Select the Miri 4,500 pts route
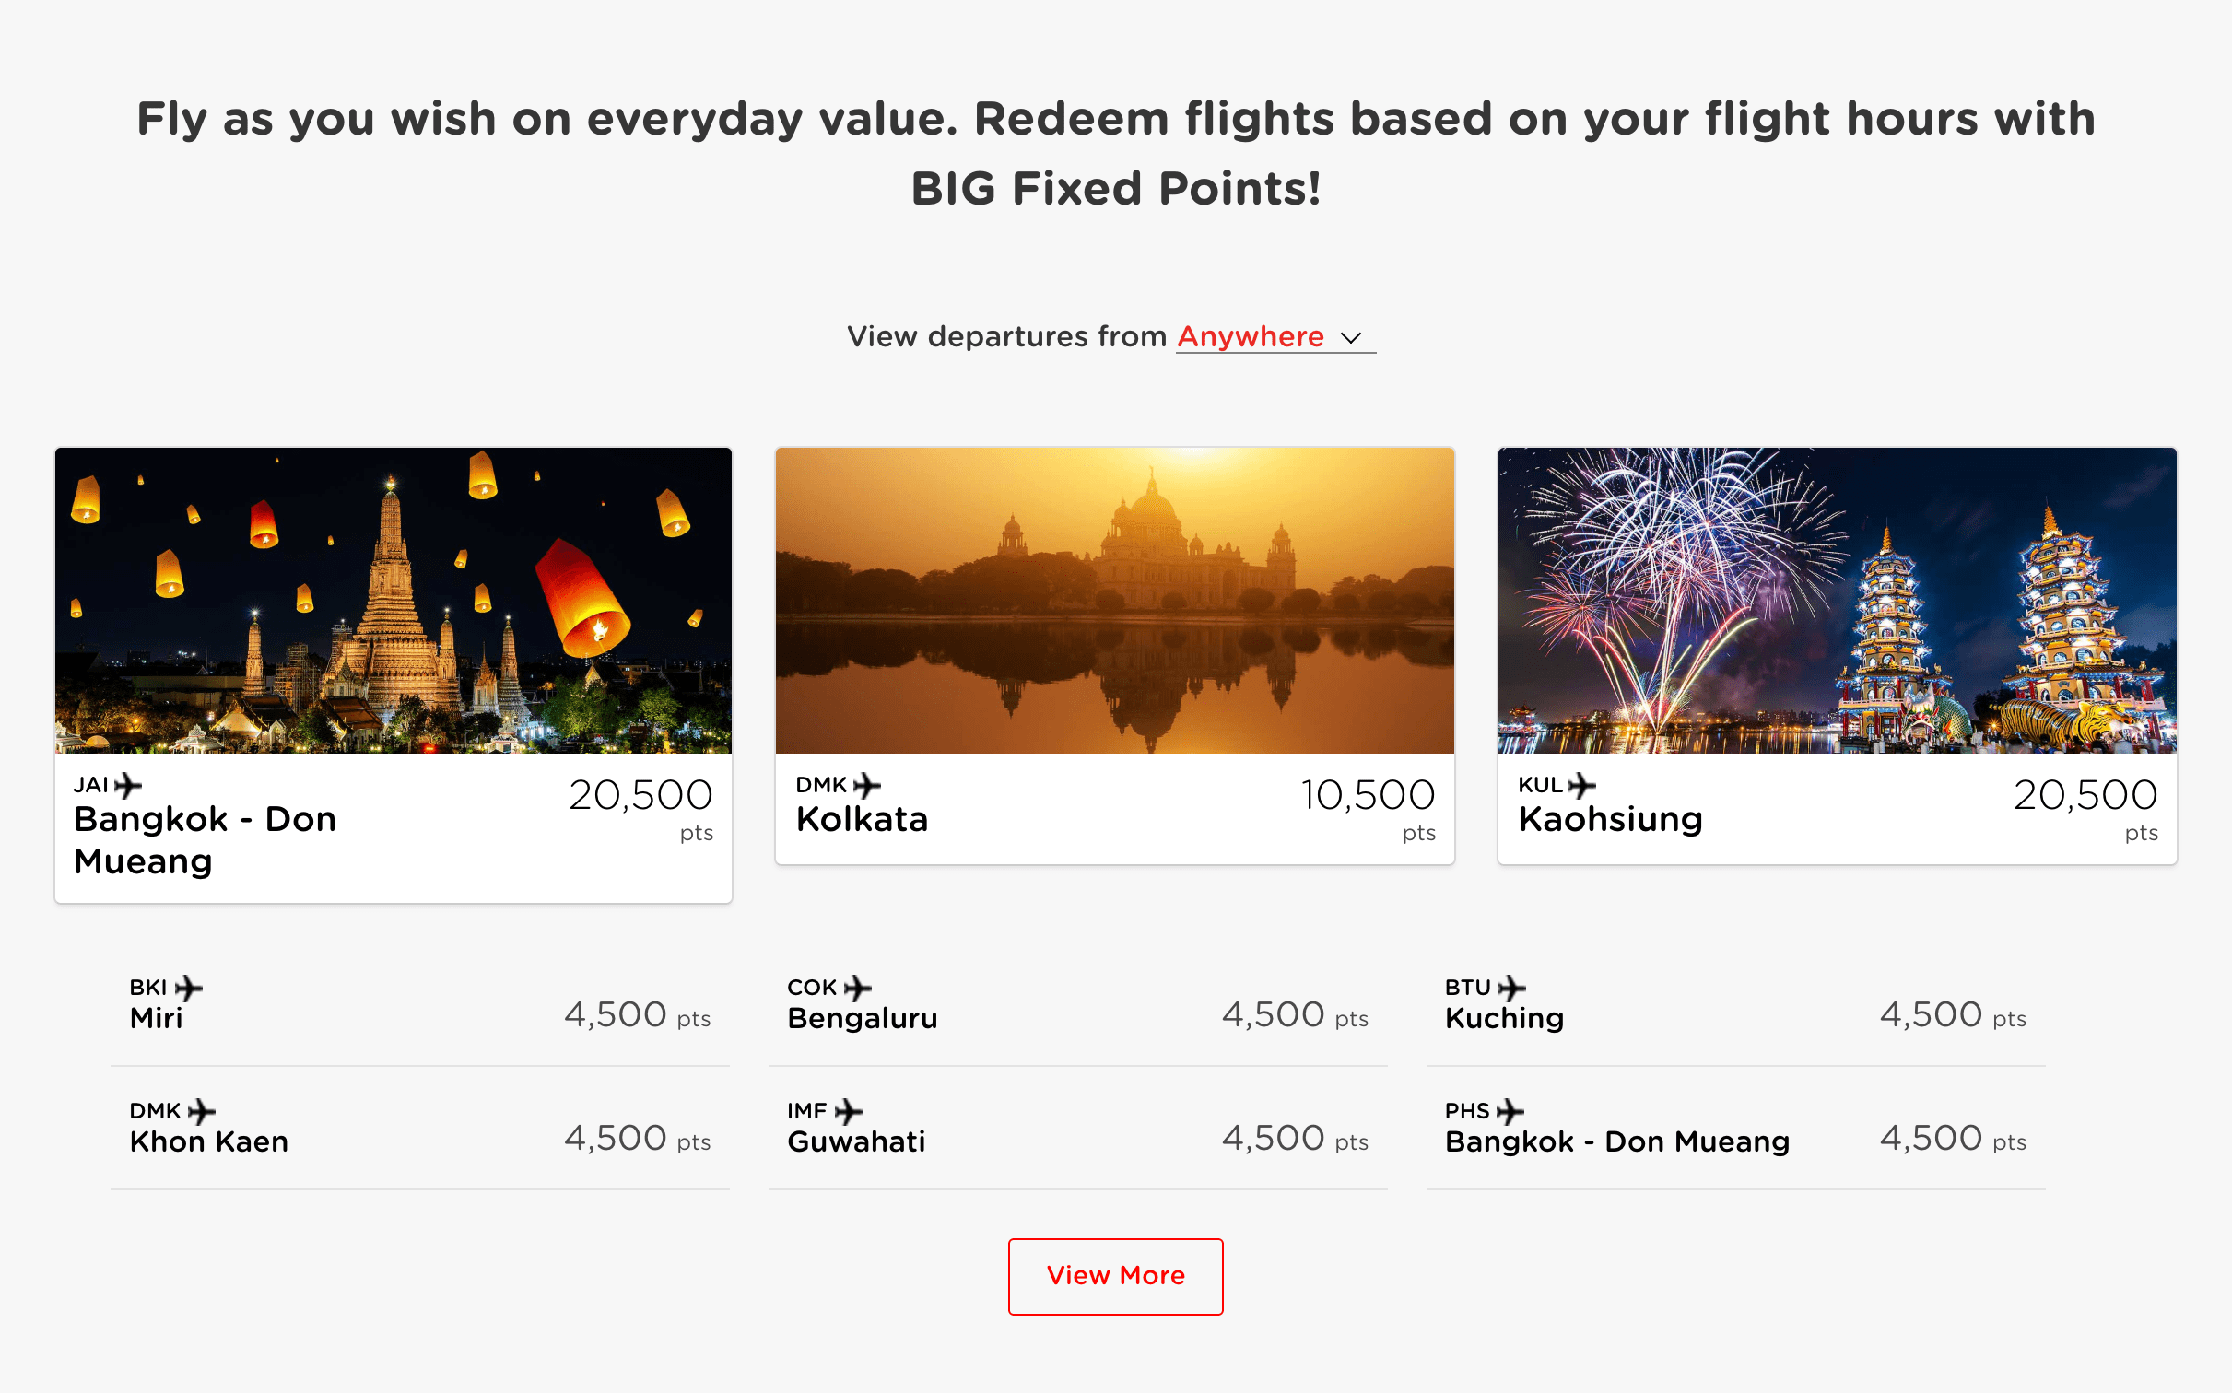The image size is (2232, 1393). (420, 1006)
